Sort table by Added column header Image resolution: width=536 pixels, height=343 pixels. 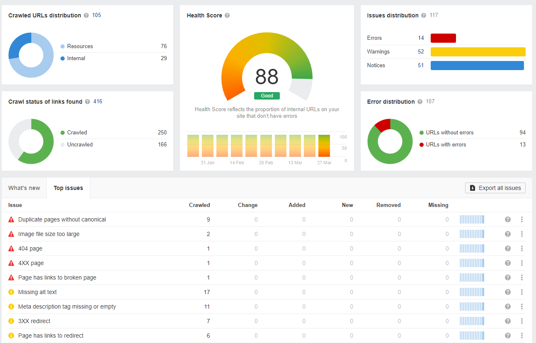[297, 205]
